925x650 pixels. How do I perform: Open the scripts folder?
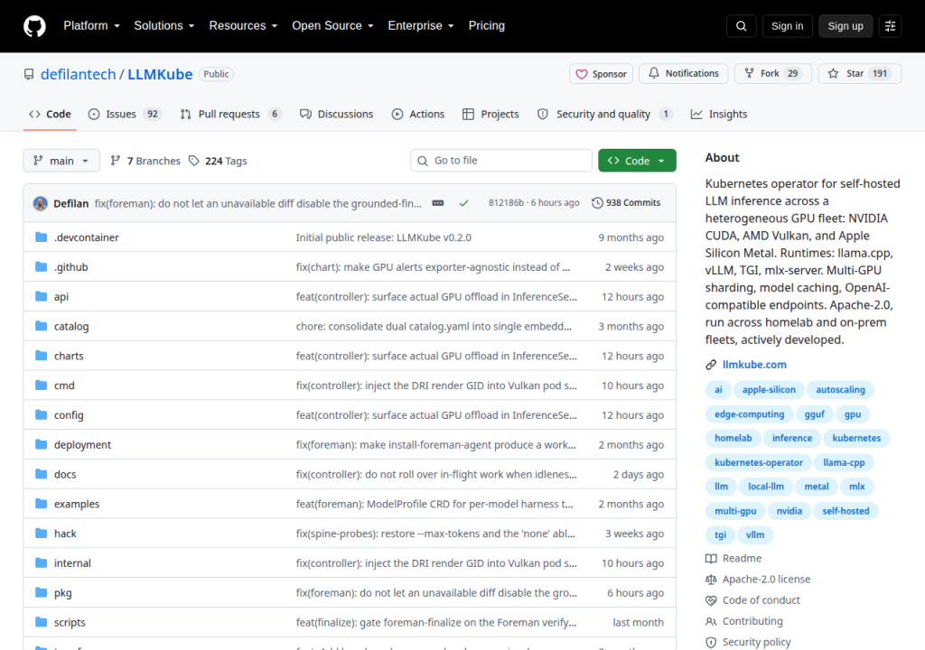pos(70,622)
